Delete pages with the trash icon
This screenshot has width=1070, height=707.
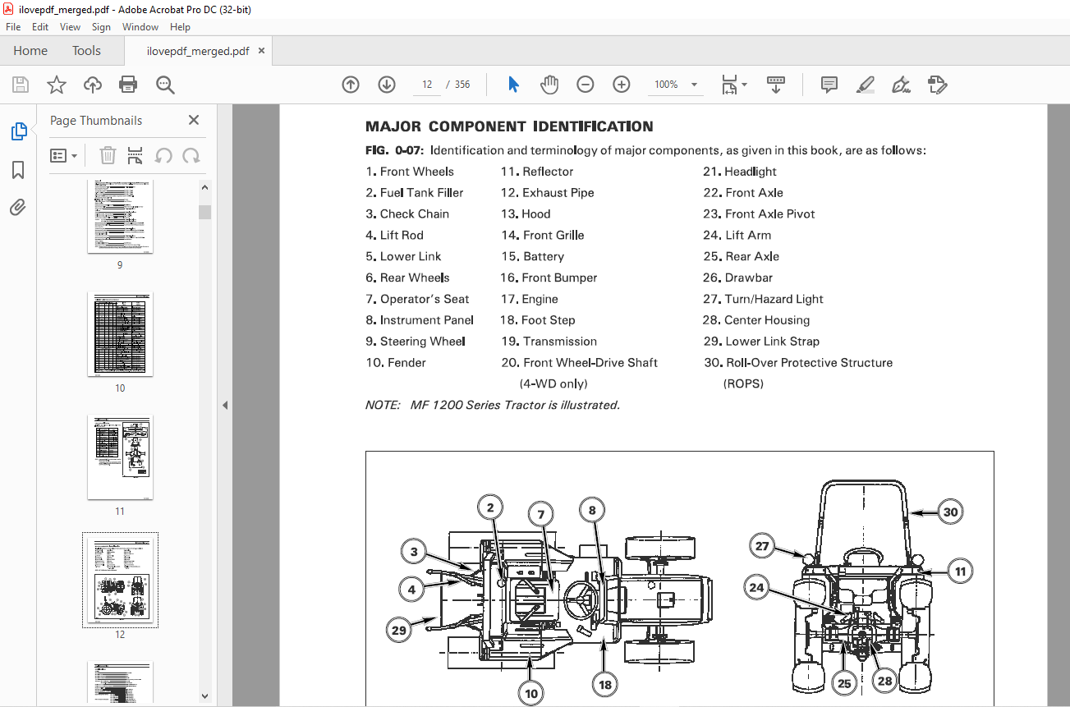point(108,155)
